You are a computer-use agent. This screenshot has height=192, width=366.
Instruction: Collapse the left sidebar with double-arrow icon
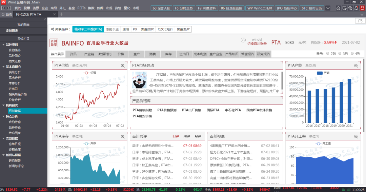tap(45, 19)
